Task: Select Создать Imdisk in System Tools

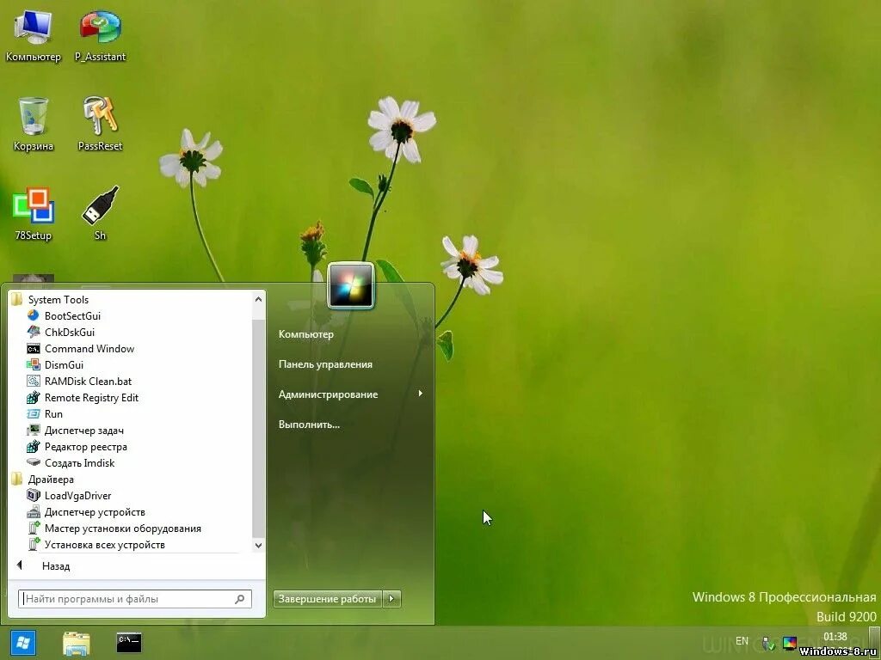Action: pos(79,462)
